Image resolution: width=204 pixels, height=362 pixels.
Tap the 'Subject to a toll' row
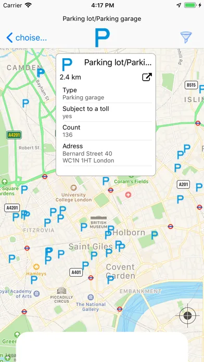(107, 112)
